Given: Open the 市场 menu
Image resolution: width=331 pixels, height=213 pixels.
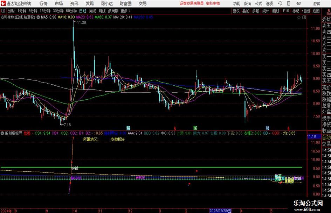Looking at the screenshot, I should click(x=59, y=3).
